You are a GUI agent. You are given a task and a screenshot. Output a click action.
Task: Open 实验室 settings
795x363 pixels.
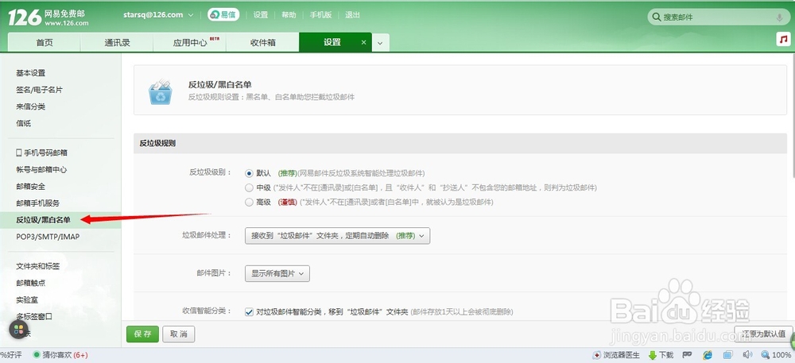point(27,299)
